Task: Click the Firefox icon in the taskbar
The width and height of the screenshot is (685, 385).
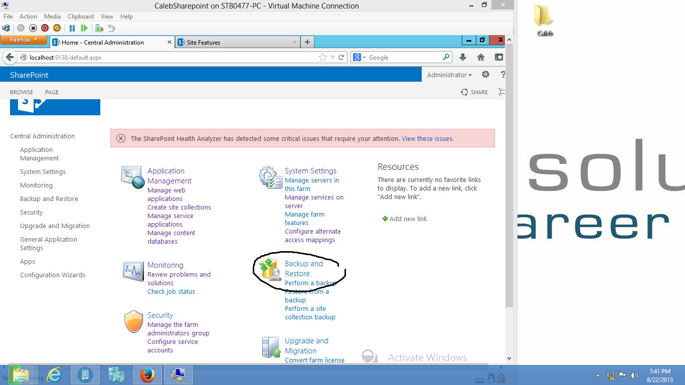Action: pos(147,374)
